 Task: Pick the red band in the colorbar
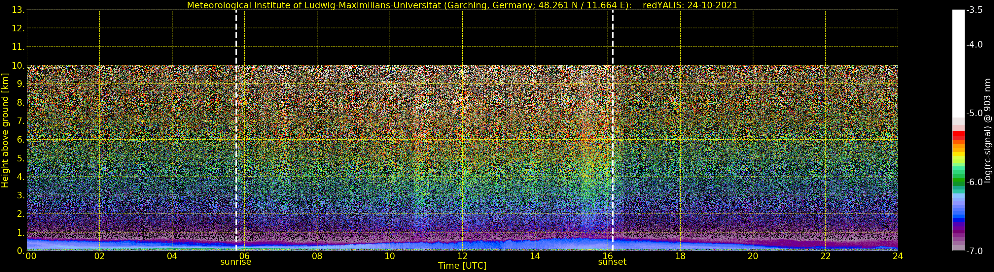click(x=958, y=134)
